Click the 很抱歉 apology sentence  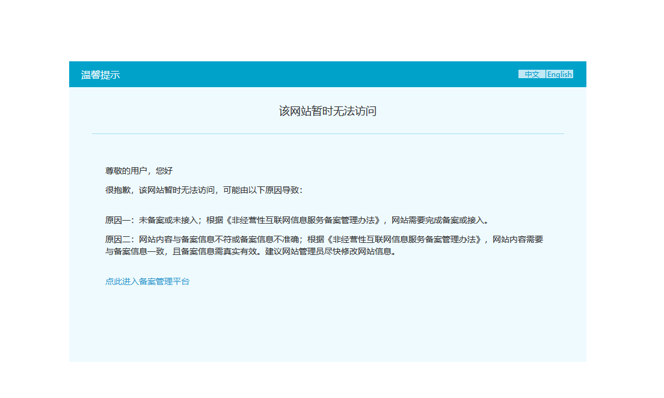tap(204, 191)
